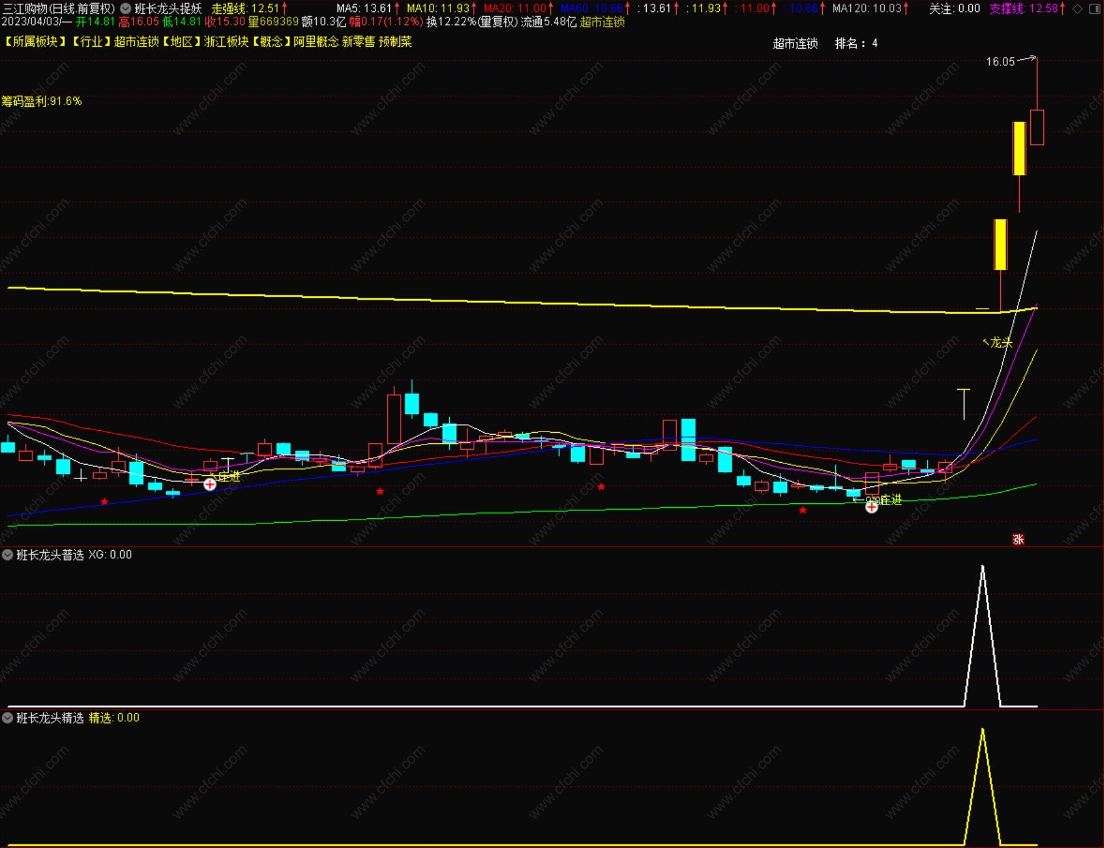Viewport: 1104px width, 848px height.
Task: Click the 班长龙头普选 indicator name
Action: point(50,555)
